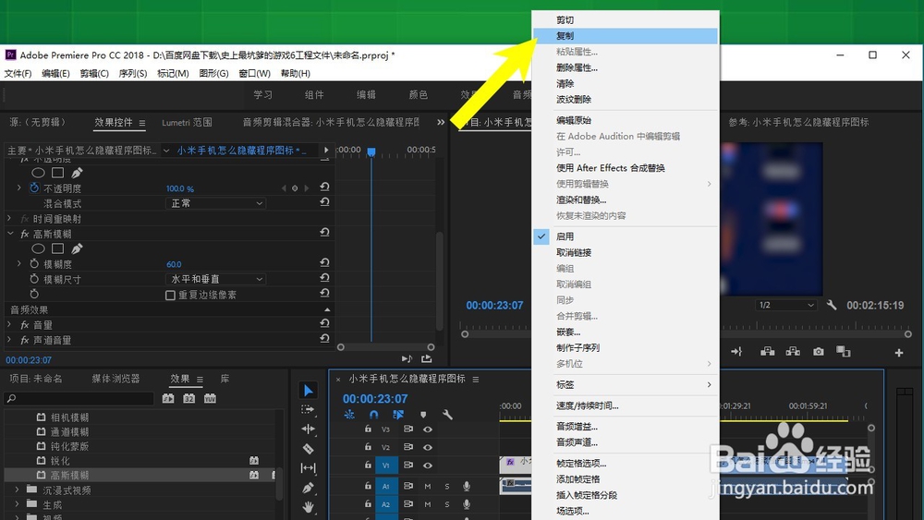Click the program monitor wrench settings

click(832, 305)
